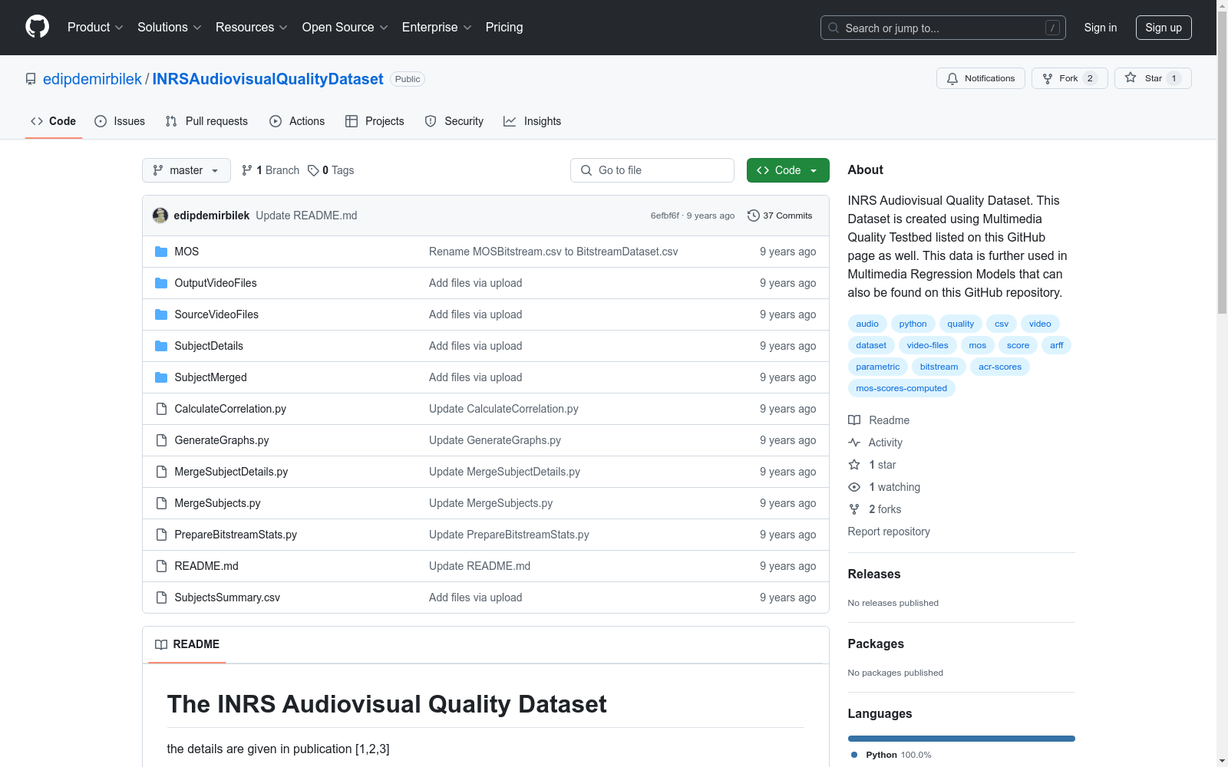Viewport: 1228px width, 767px height.
Task: Click the MergeSubjects.py file icon
Action: click(161, 503)
